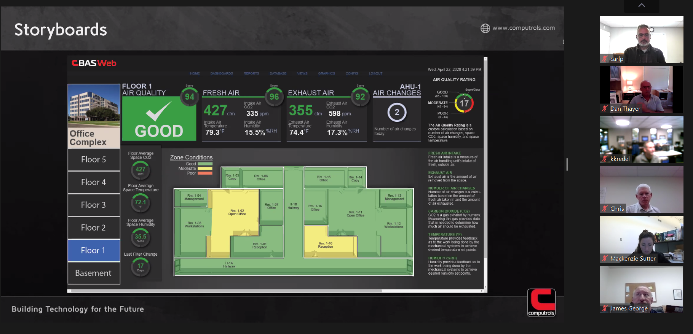This screenshot has height=334, width=693.
Task: Select Rm. 1-01 Reception zone
Action: (x=260, y=246)
